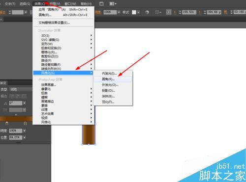246x182 pixels.
Task: Expand the 3D(3) submenu
Action: 63,35
